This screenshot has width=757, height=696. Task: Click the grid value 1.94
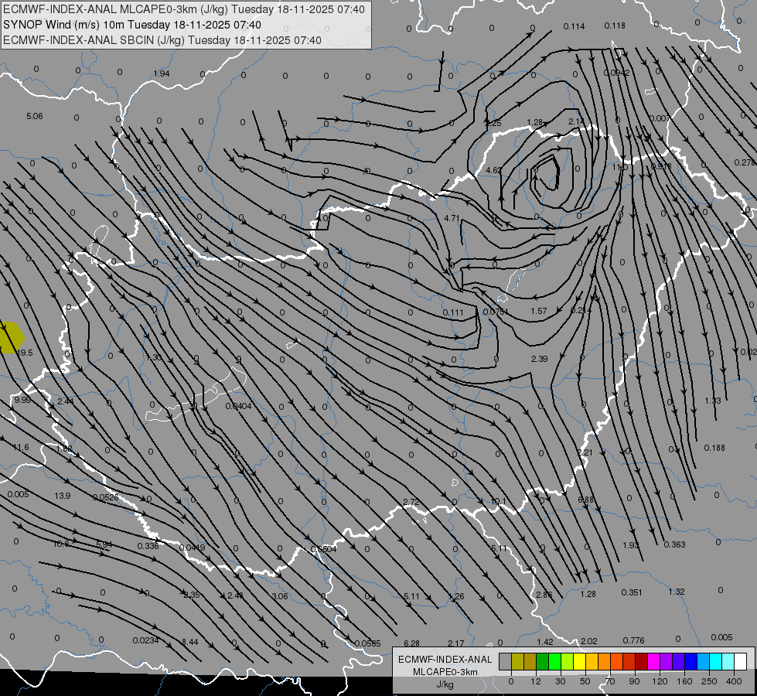pos(162,73)
